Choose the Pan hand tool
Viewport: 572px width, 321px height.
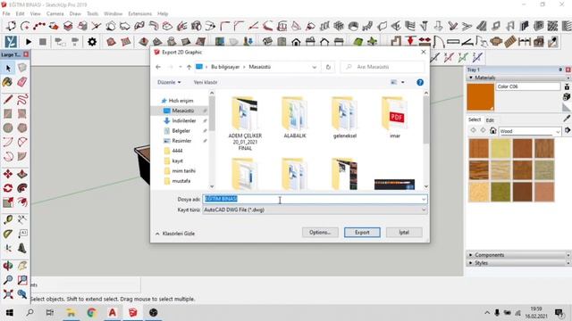tap(21, 266)
